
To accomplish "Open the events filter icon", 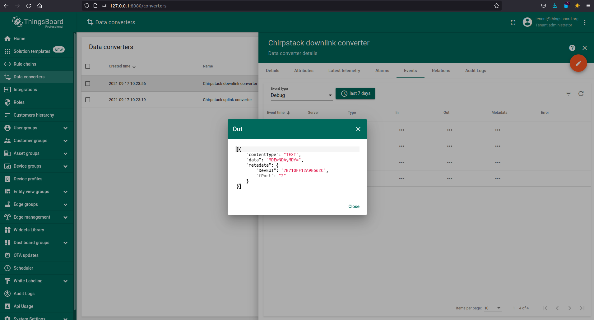I will click(568, 94).
